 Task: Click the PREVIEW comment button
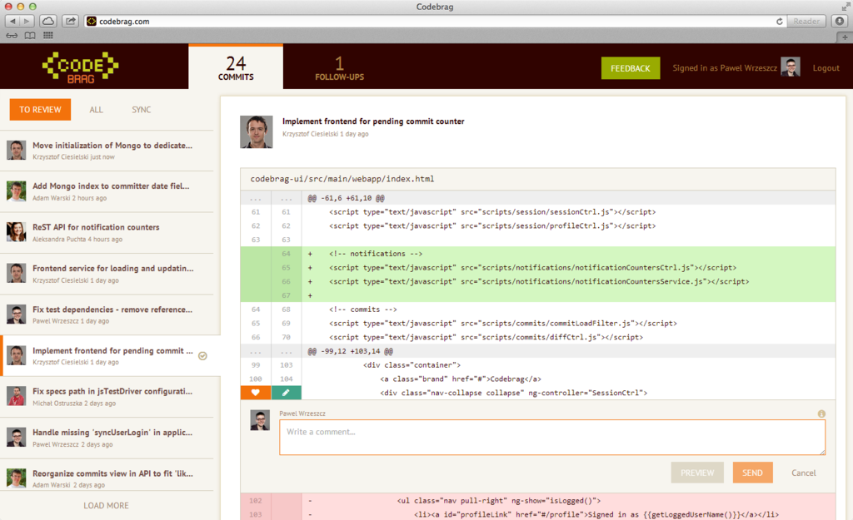click(697, 473)
